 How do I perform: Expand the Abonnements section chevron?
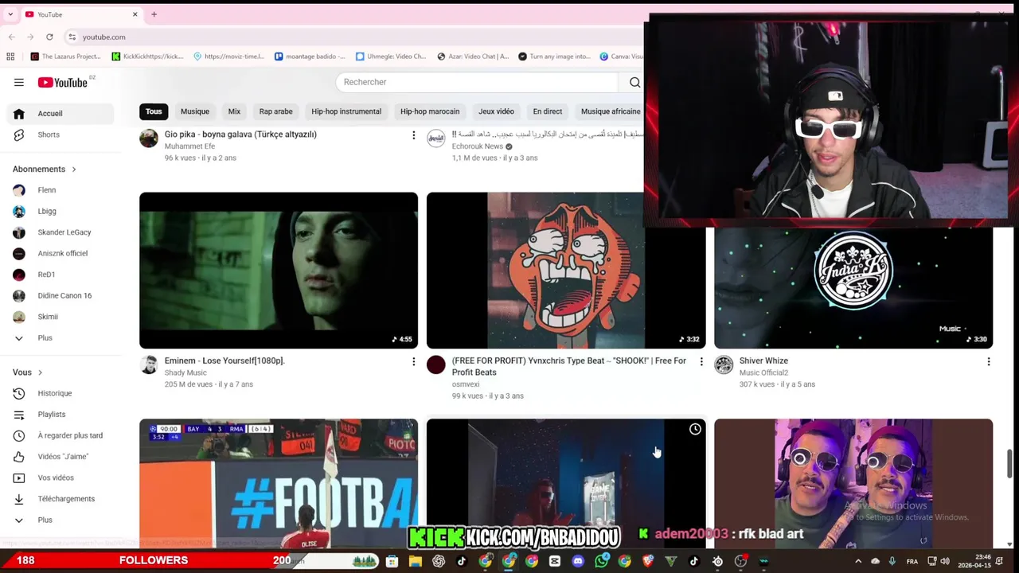point(74,169)
